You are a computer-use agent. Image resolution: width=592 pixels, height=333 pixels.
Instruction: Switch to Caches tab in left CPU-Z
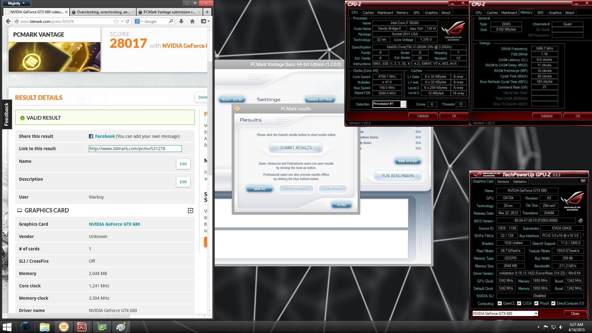coord(368,13)
